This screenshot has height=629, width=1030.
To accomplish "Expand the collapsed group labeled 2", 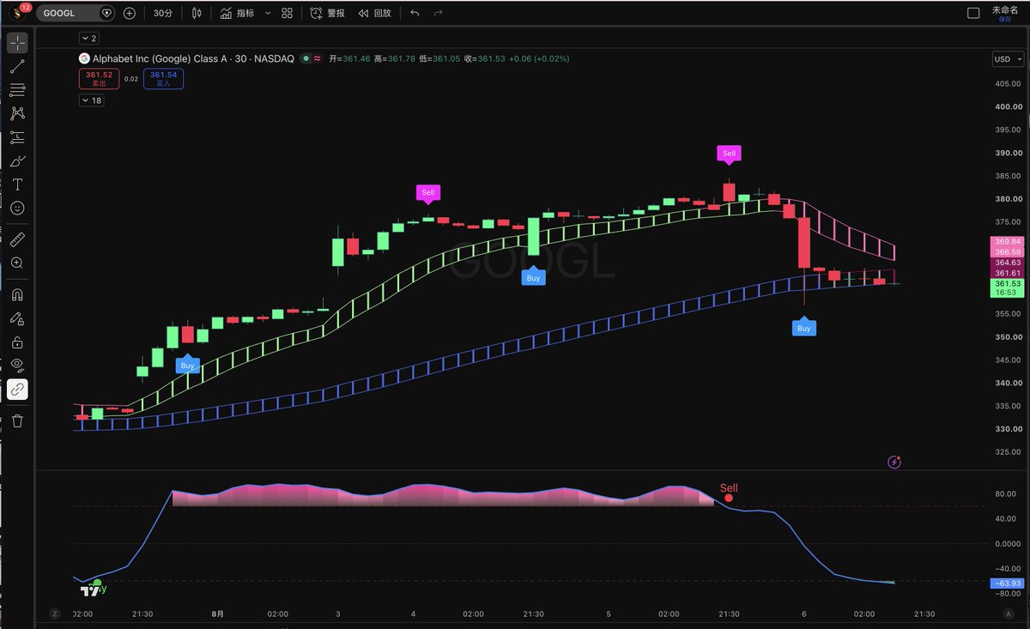I will coord(89,38).
